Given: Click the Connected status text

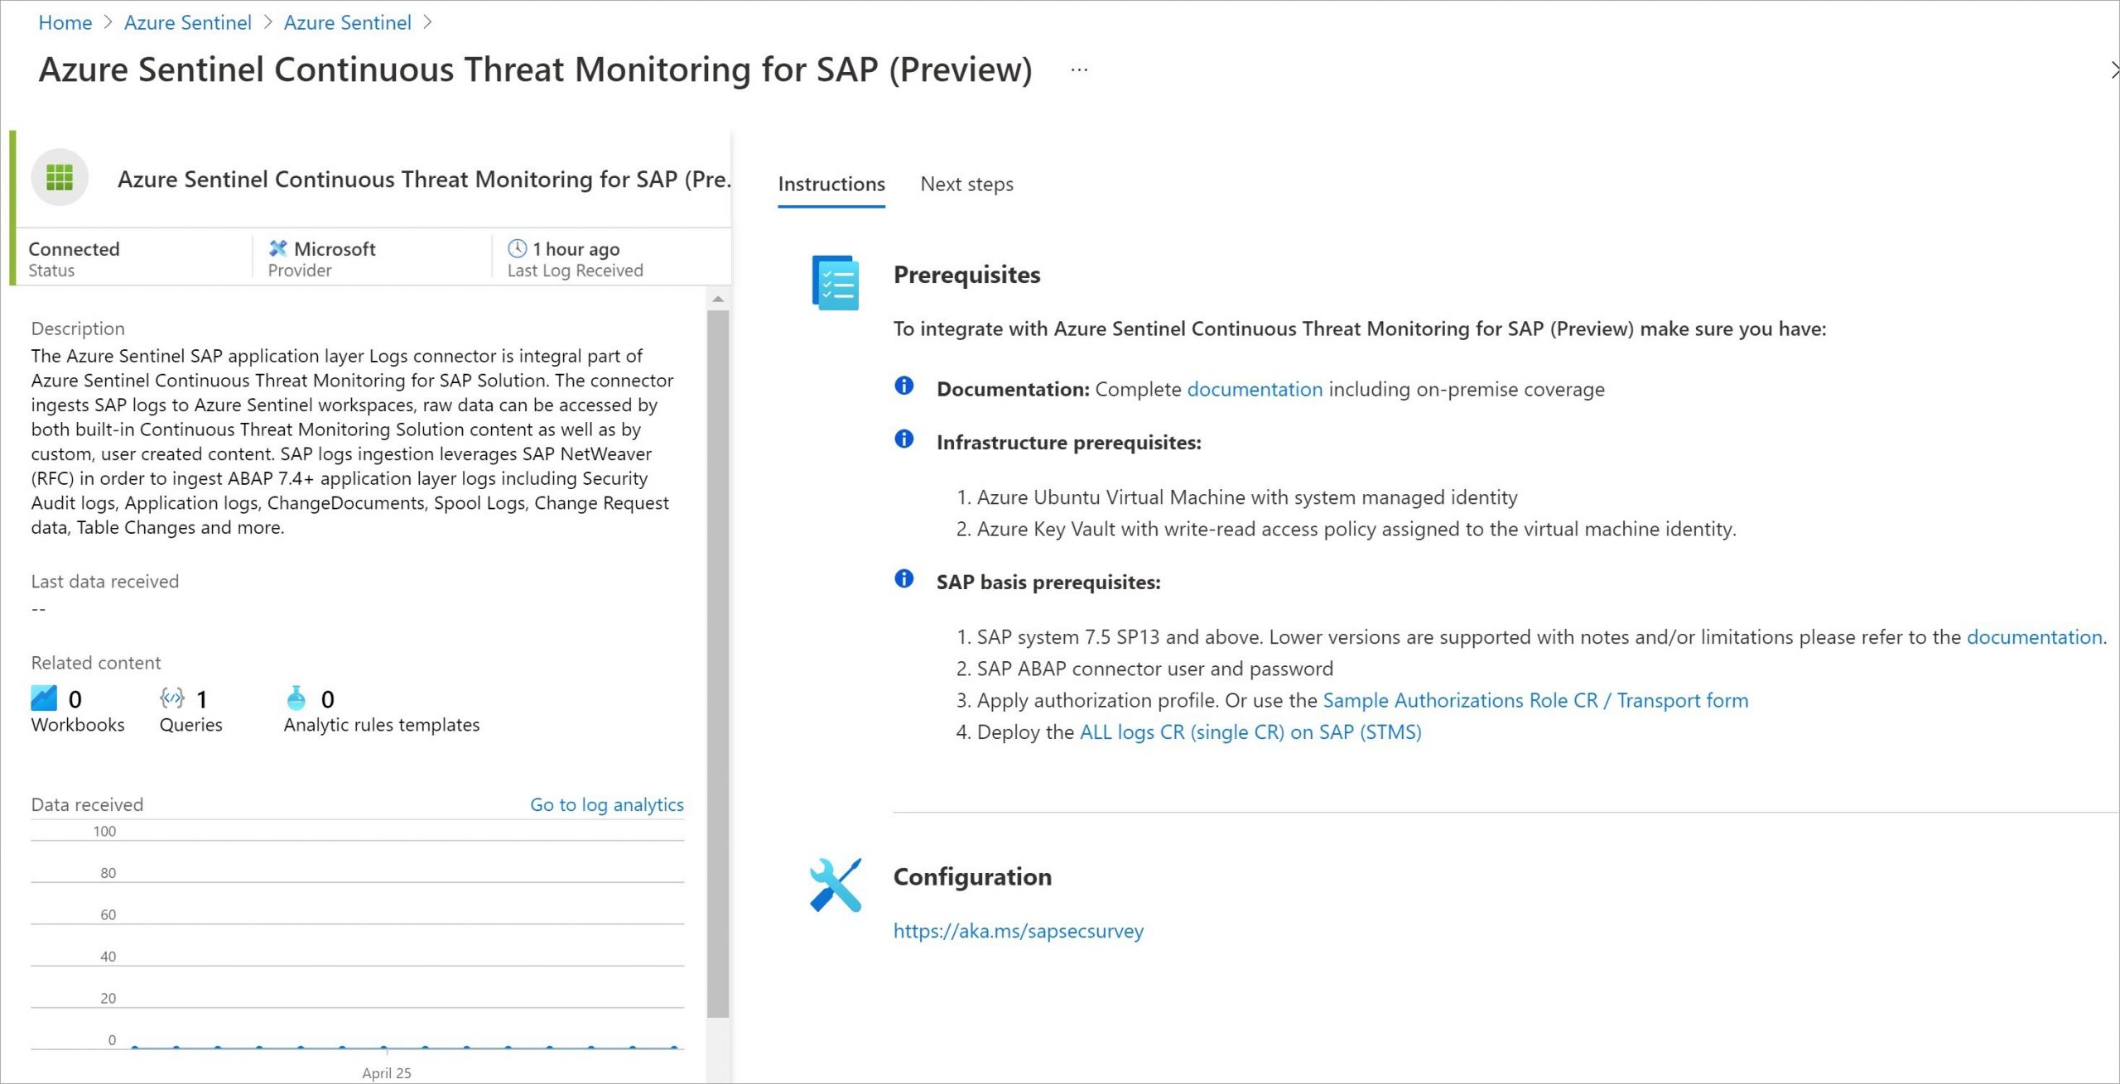Looking at the screenshot, I should 74,249.
